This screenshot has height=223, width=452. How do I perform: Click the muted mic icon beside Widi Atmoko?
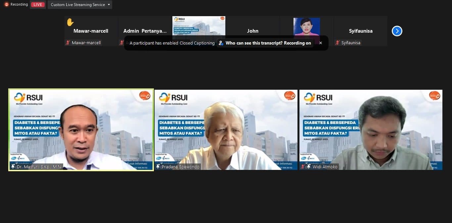(302, 167)
